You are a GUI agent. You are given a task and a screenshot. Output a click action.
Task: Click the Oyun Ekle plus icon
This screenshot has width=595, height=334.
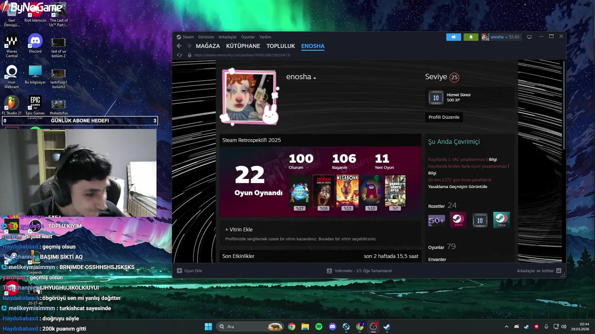point(179,271)
